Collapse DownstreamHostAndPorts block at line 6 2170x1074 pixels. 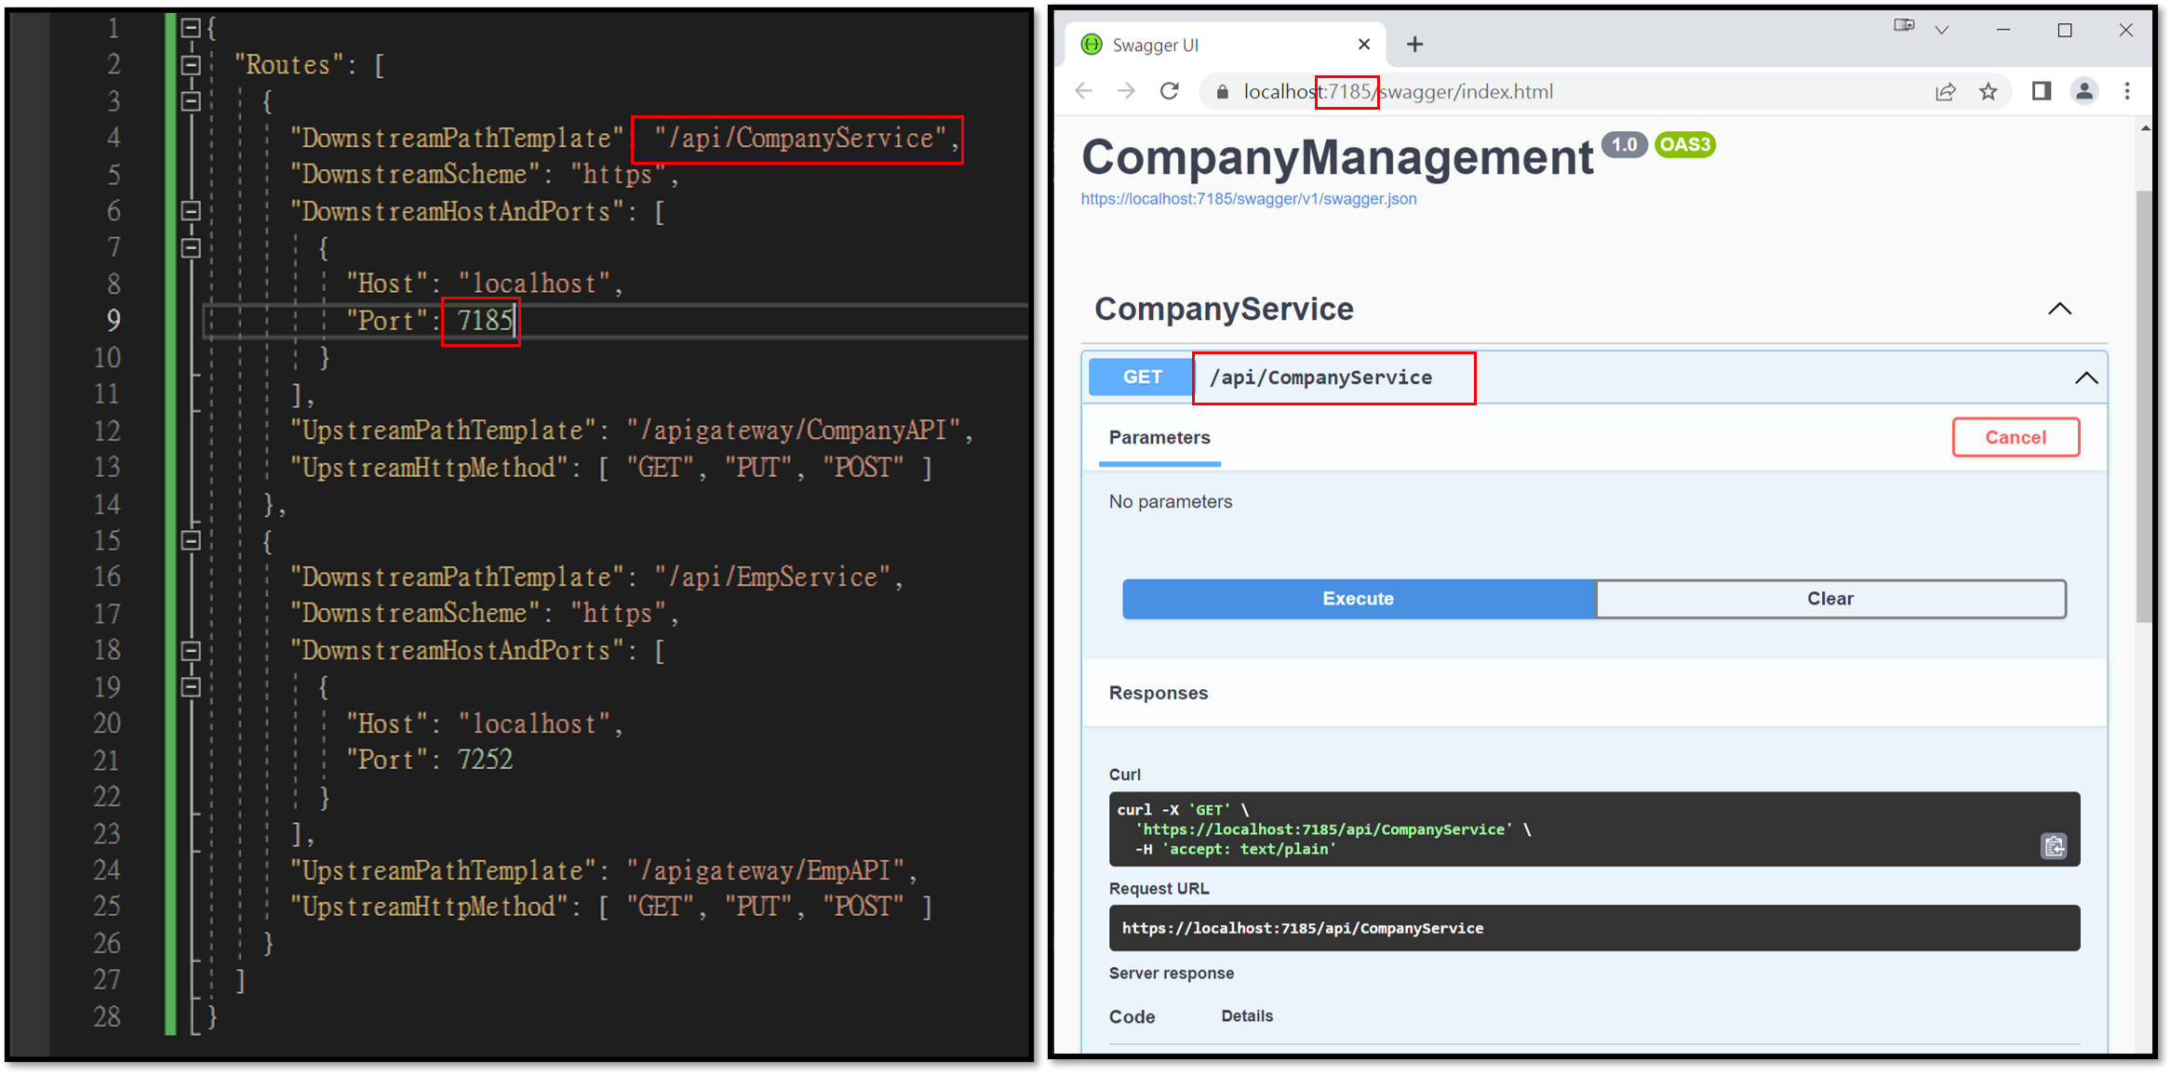click(x=191, y=211)
